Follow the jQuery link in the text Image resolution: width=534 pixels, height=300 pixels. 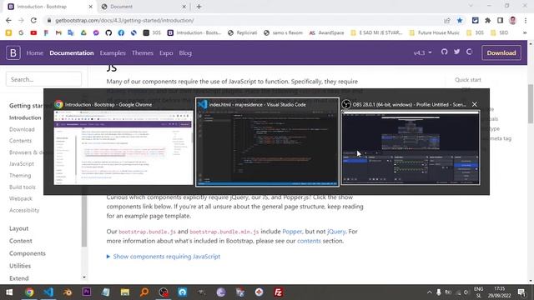[x=336, y=232]
